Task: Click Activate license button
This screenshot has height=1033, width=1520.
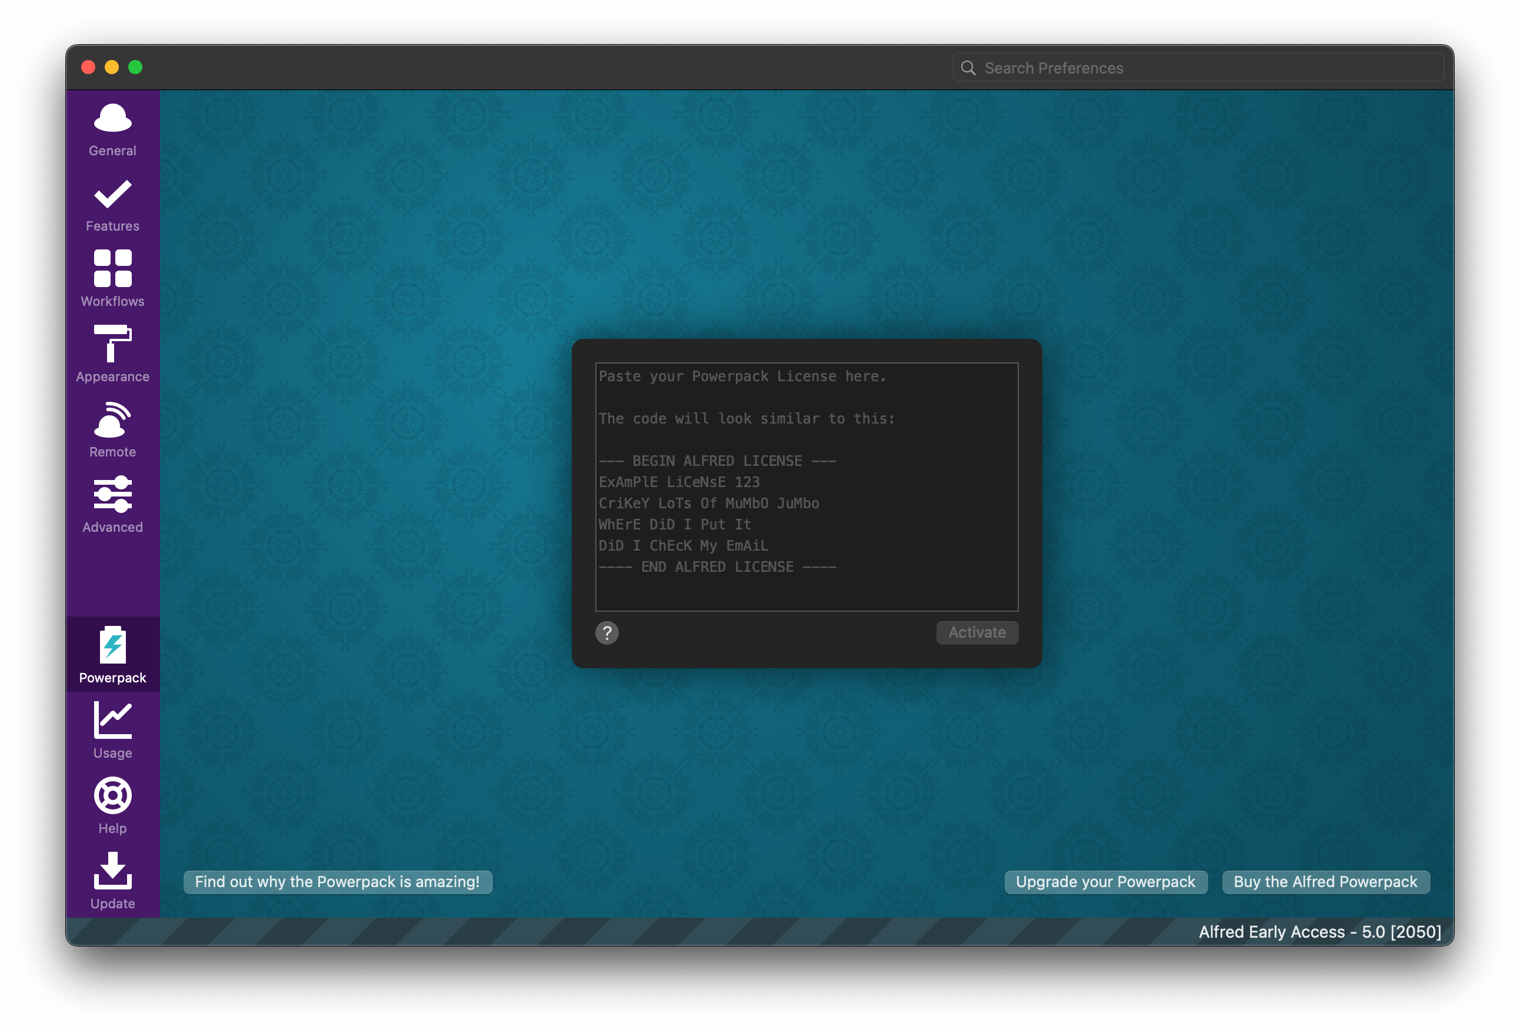Action: pyautogui.click(x=977, y=632)
